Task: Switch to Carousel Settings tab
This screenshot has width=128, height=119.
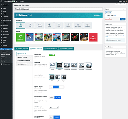Action: [x=66, y=49]
